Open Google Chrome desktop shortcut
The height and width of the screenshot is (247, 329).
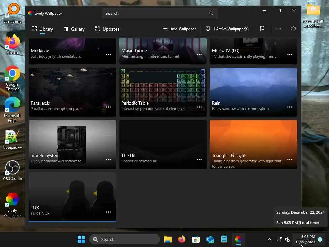tap(13, 78)
